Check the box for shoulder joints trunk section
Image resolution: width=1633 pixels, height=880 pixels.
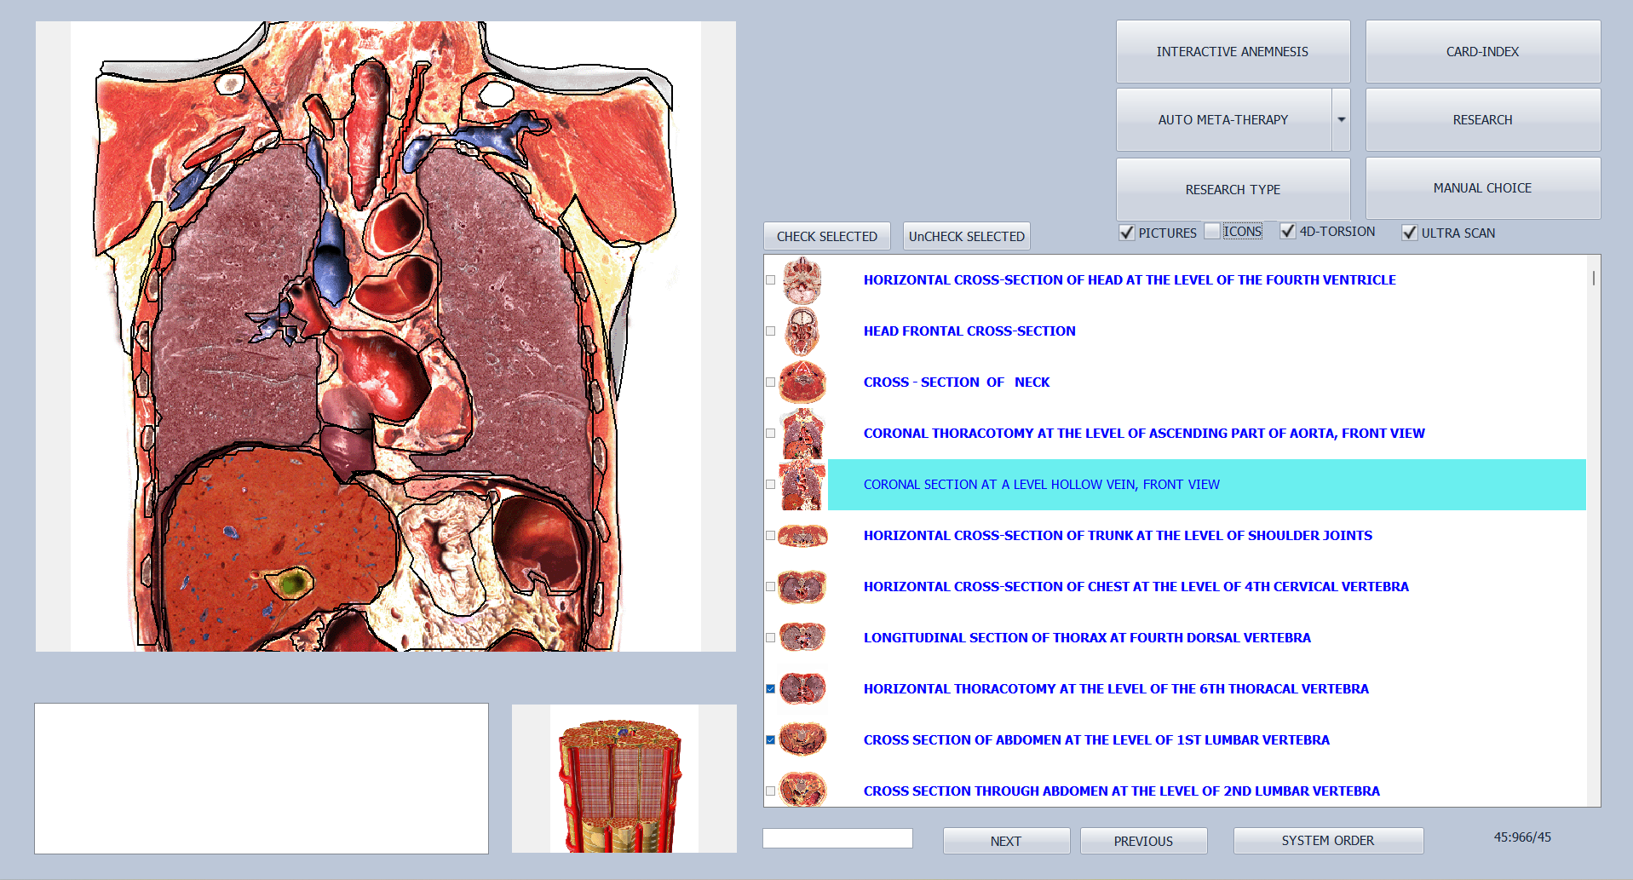coord(771,536)
